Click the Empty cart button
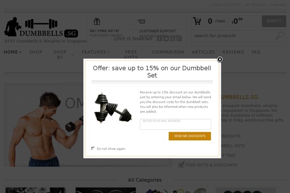The height and width of the screenshot is (193, 290). click(274, 21)
